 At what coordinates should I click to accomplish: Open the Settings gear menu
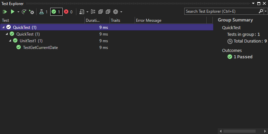[116, 12]
